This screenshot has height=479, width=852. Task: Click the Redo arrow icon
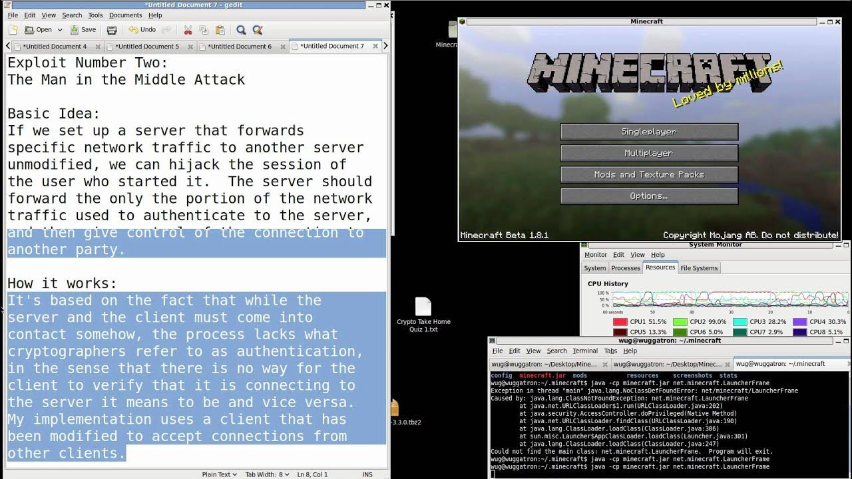tap(166, 30)
